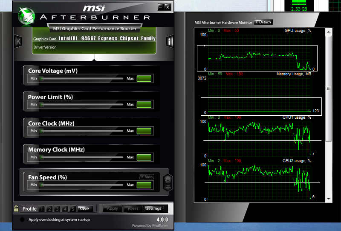Click the MSI Afterburner green jet logo

coord(26,16)
